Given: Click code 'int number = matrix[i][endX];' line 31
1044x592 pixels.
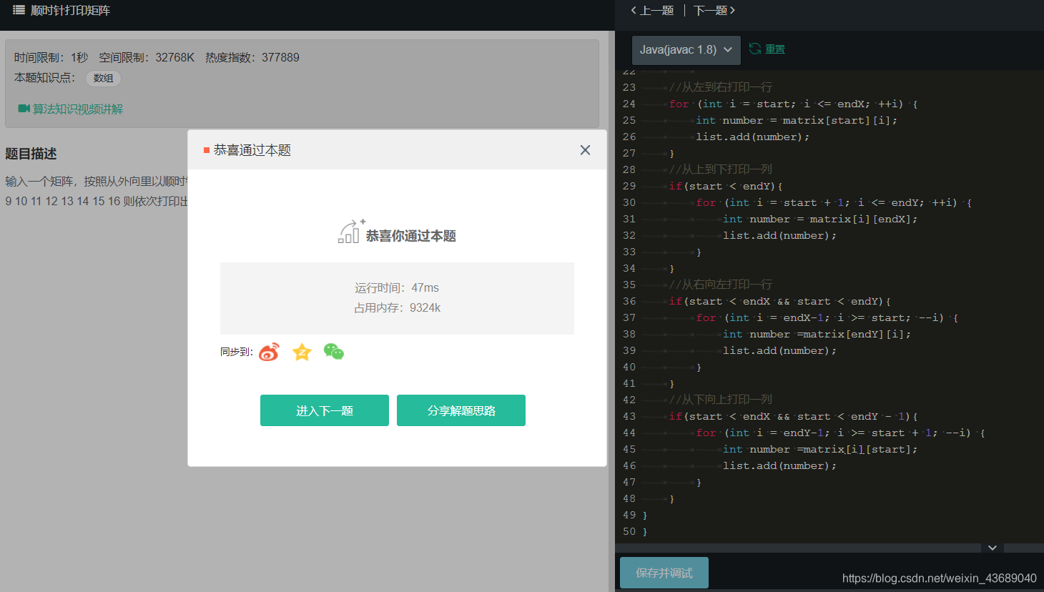Looking at the screenshot, I should point(820,219).
